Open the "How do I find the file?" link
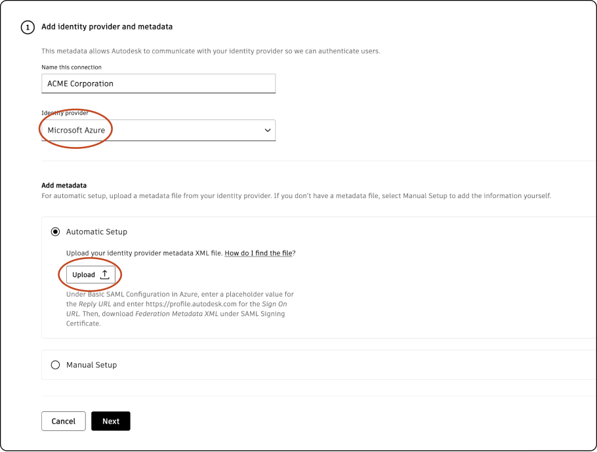This screenshot has height=452, width=597. click(258, 253)
